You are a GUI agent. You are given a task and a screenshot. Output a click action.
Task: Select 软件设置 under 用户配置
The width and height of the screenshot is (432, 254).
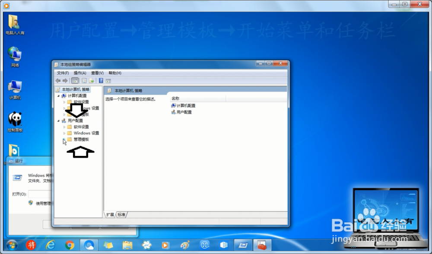81,127
